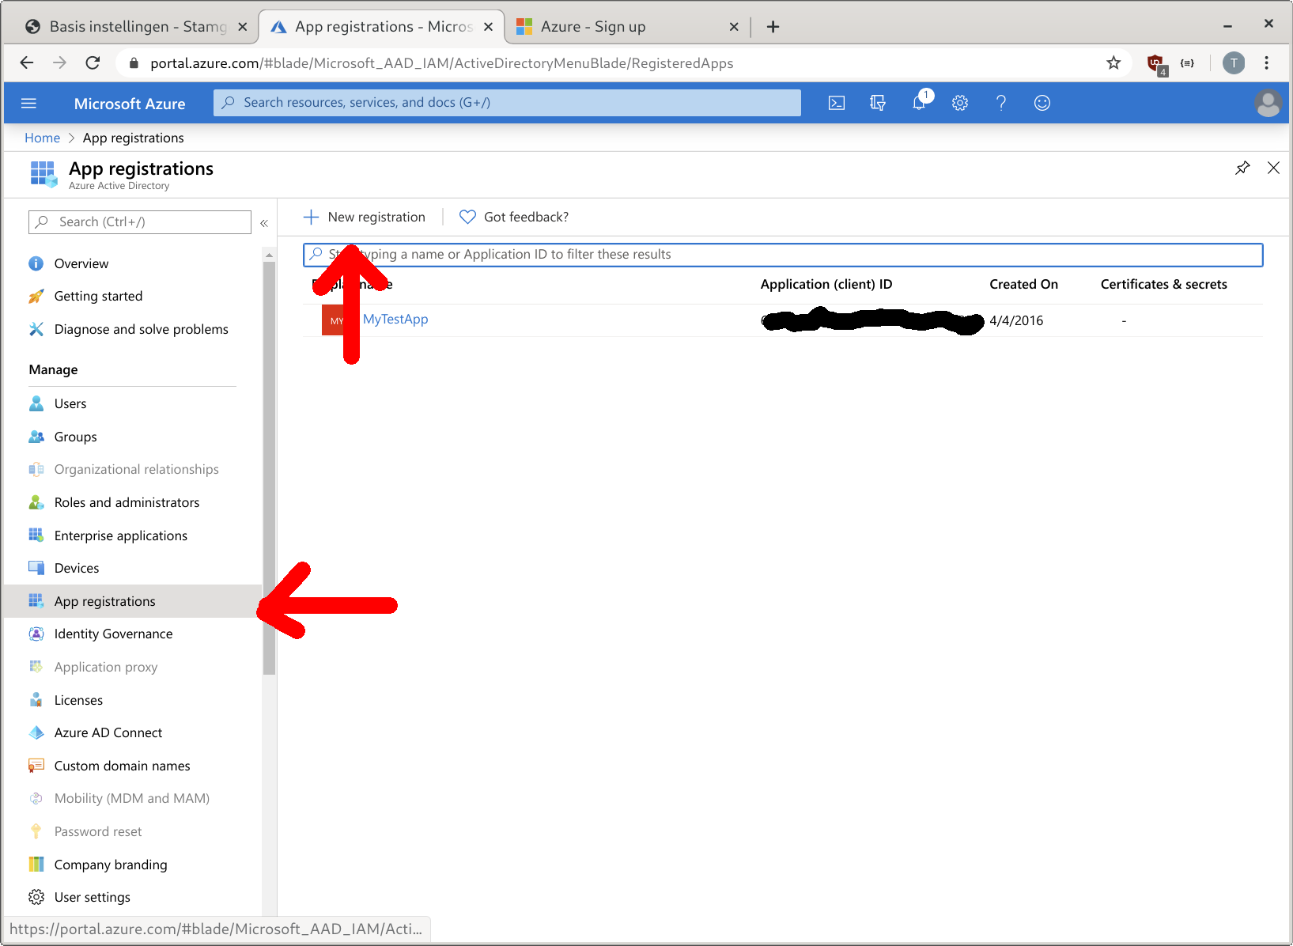Click Got feedback? button

click(x=514, y=217)
